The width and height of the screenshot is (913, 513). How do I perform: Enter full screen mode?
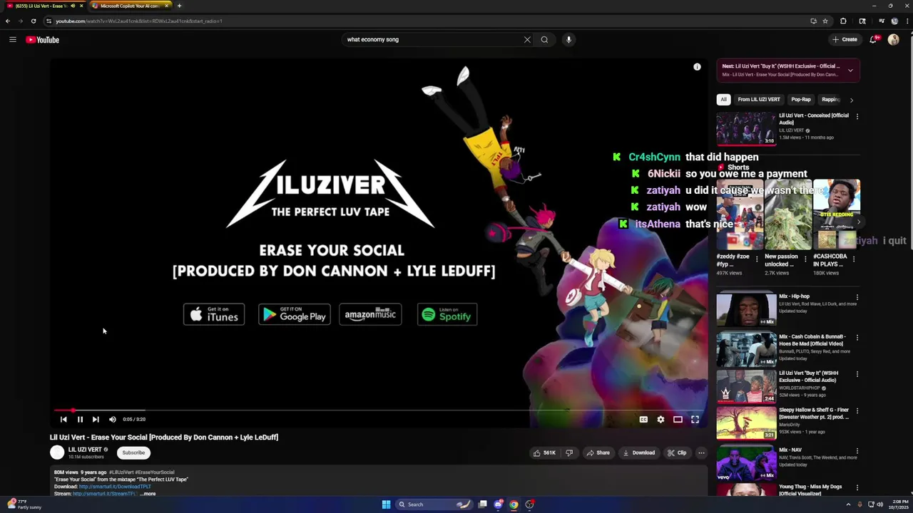(x=695, y=420)
